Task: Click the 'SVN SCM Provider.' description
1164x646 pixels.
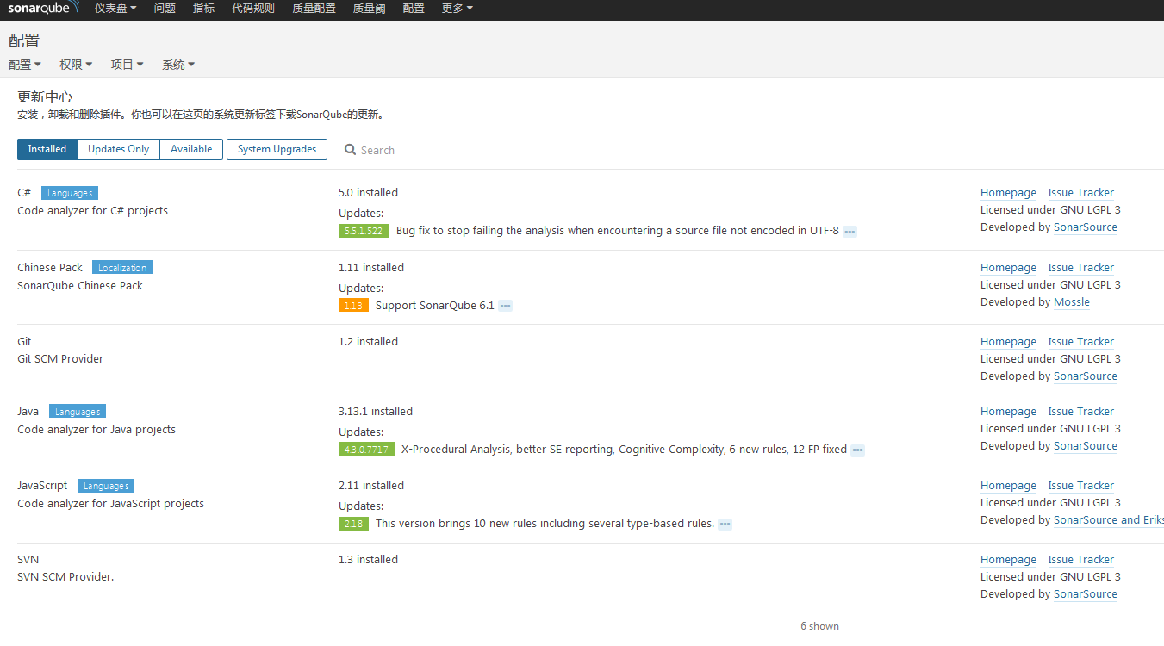Action: (x=65, y=577)
